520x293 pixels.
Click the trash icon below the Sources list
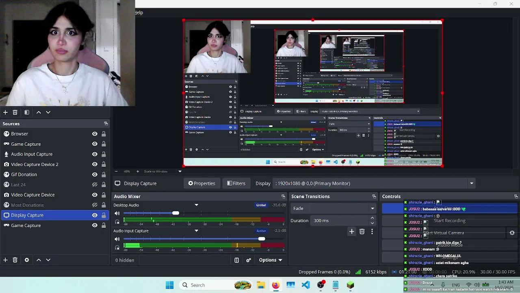pyautogui.click(x=15, y=260)
